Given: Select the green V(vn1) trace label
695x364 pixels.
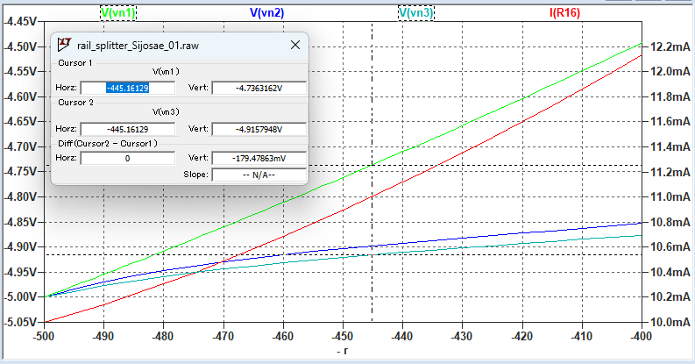Looking at the screenshot, I should (117, 13).
